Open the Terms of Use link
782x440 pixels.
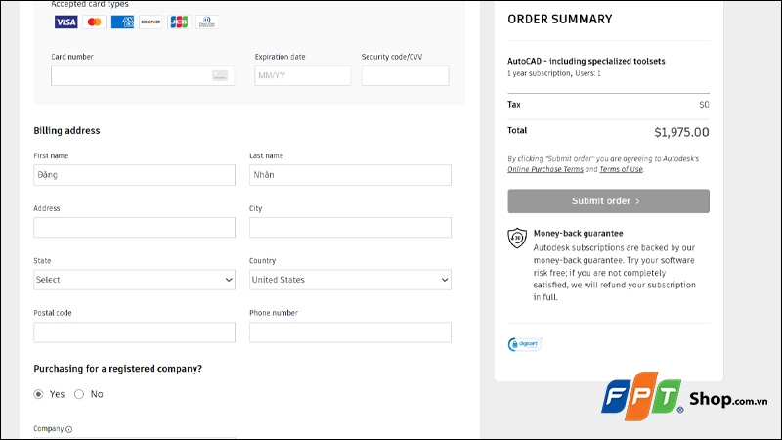pos(621,169)
